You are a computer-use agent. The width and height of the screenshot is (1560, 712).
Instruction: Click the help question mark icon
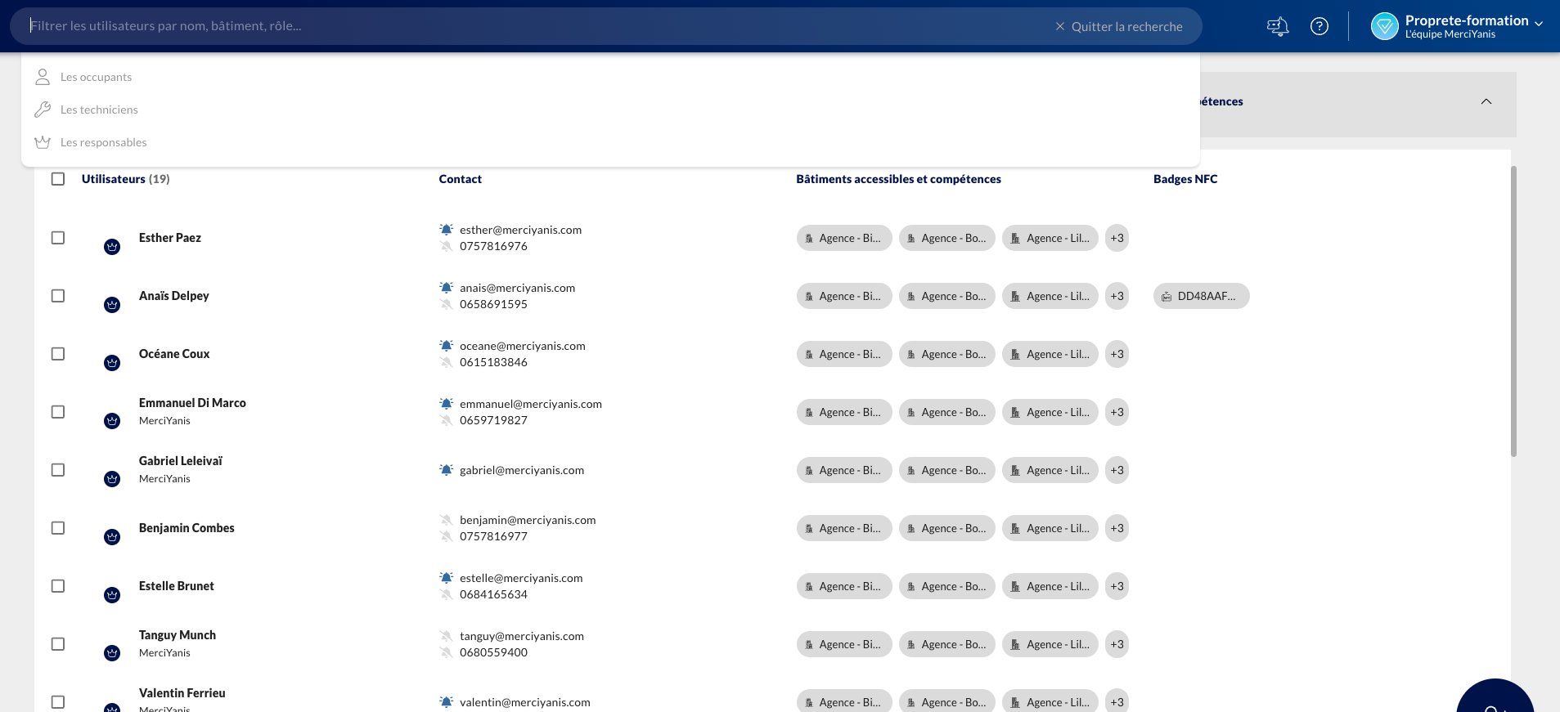click(1319, 26)
